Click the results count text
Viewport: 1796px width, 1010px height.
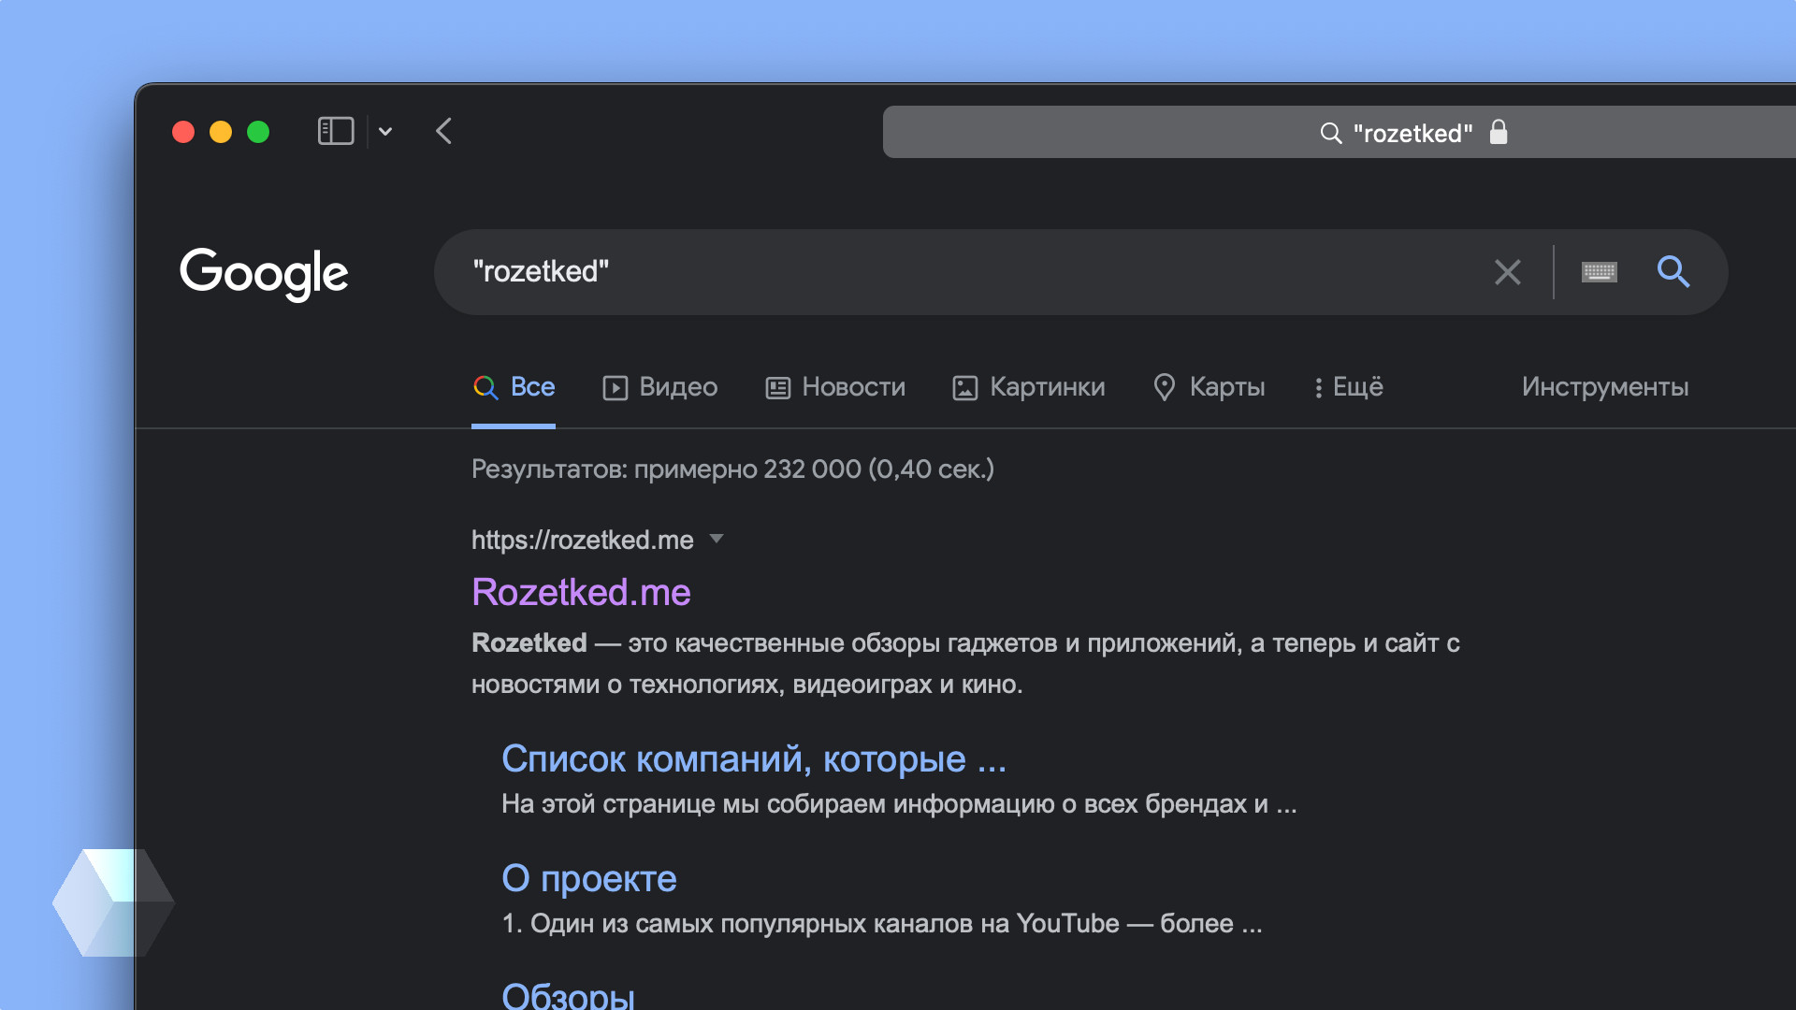tap(732, 469)
